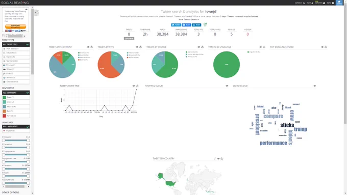Download the Tweets Over Time chart
347x195 pixels.
pyautogui.click(x=137, y=86)
